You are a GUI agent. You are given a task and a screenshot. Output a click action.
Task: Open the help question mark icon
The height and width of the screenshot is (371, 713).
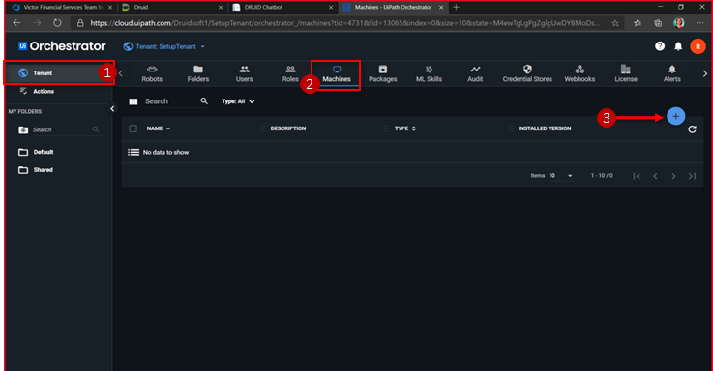660,46
